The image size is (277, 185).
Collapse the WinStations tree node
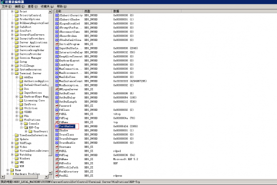[16, 119]
